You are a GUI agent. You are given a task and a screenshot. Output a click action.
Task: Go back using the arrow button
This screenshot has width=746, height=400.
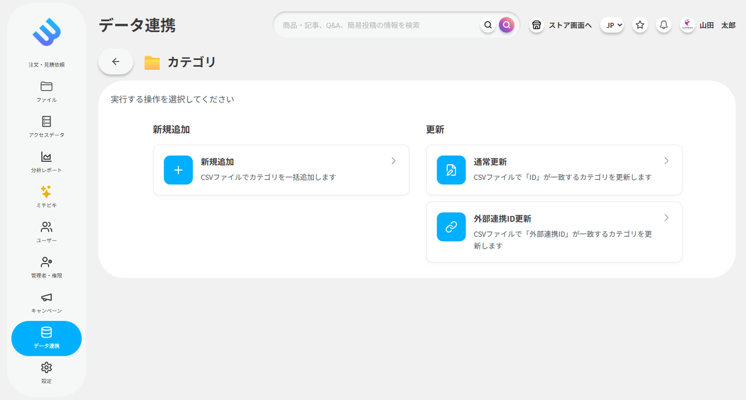point(115,61)
